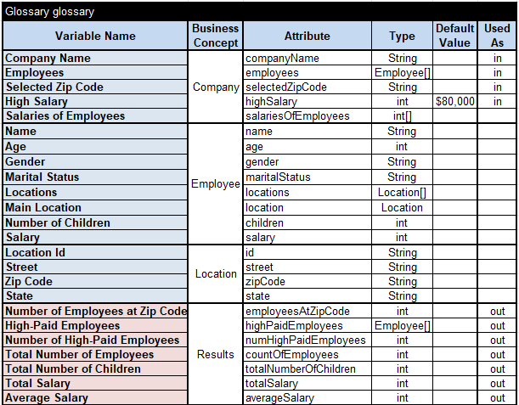
Task: Click the merged Location business concept cell
Action: click(215, 274)
